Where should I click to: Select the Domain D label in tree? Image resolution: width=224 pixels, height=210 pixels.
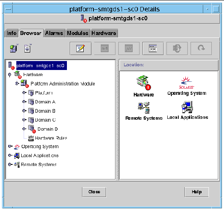48,129
